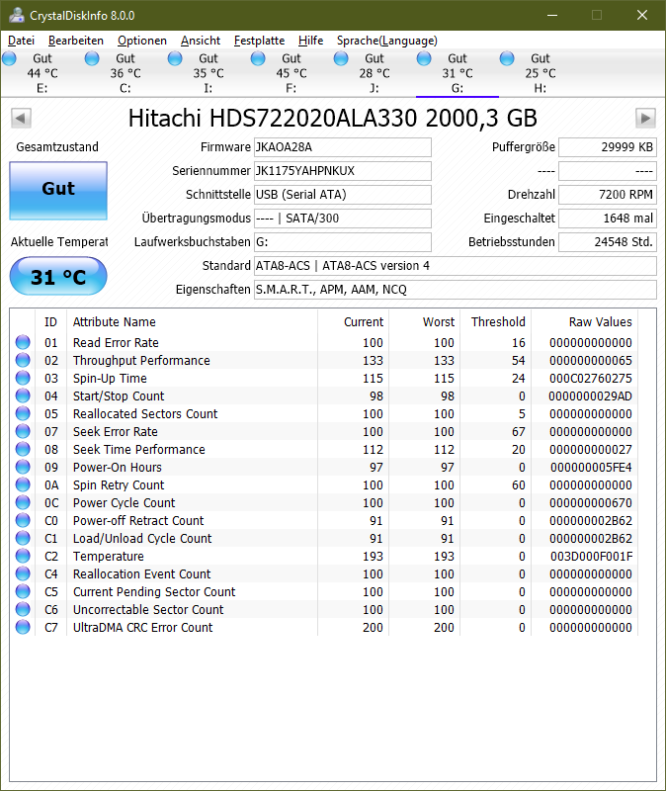Click the status icon for Temperature attribute
Viewport: 666px width, 791px height.
click(x=23, y=556)
